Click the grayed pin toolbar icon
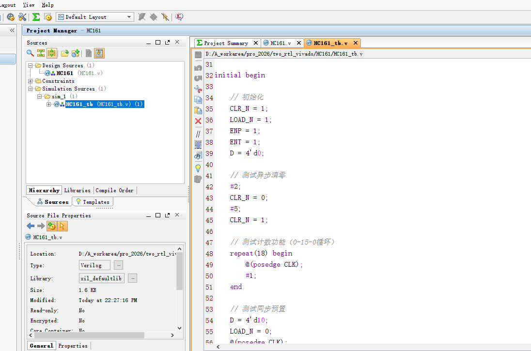The image size is (531, 351). (x=142, y=17)
